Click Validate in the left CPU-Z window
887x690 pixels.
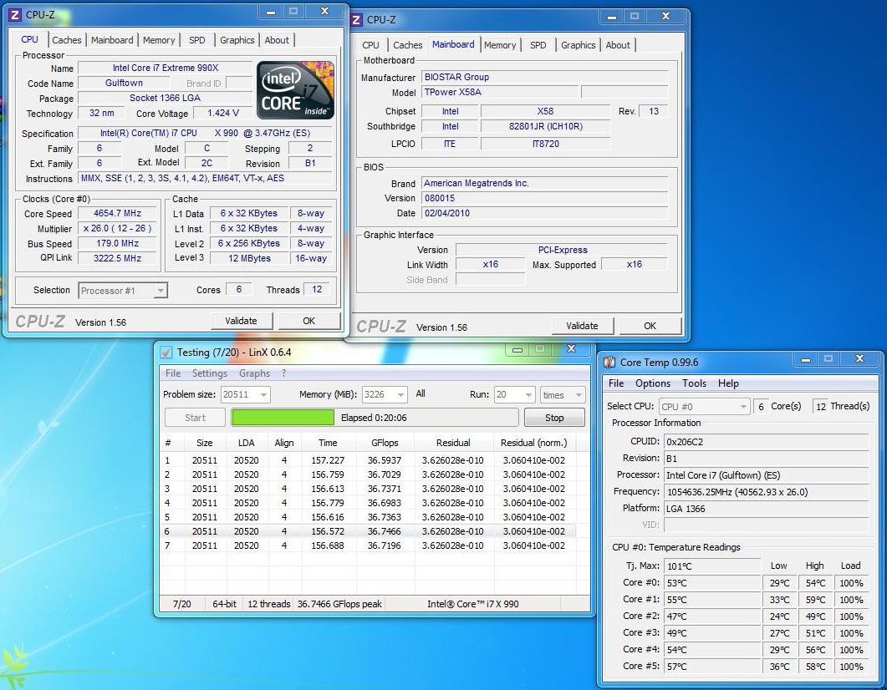point(241,321)
